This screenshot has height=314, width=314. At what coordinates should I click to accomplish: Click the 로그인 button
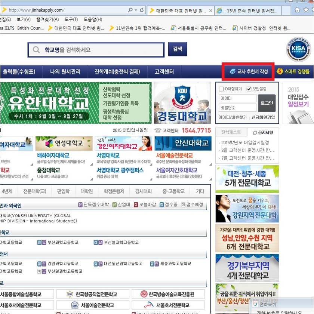coord(267,103)
